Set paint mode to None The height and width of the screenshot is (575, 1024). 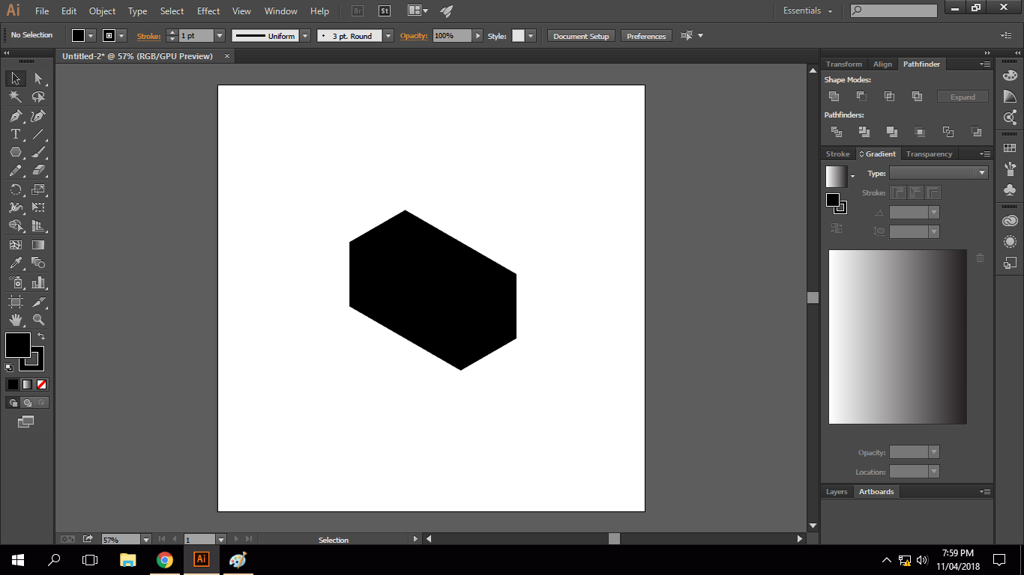[42, 384]
